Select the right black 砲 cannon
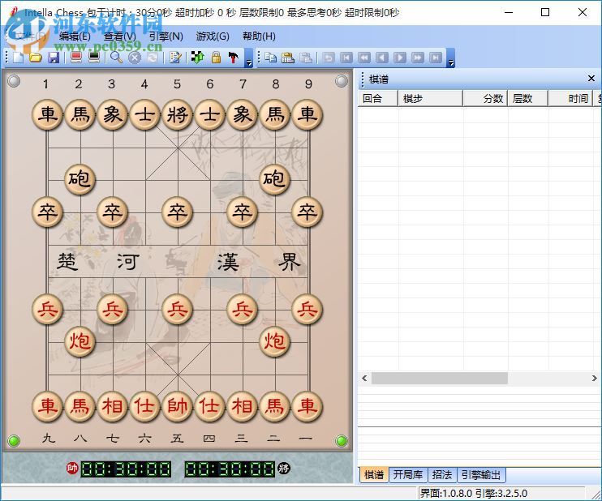This screenshot has width=602, height=501. click(x=274, y=179)
